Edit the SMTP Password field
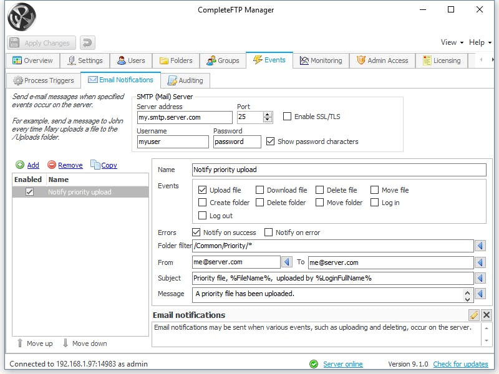499x374 pixels. (237, 142)
